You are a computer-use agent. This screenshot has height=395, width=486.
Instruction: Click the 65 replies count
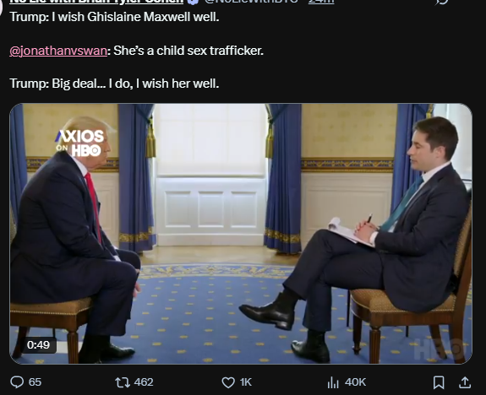pyautogui.click(x=35, y=382)
